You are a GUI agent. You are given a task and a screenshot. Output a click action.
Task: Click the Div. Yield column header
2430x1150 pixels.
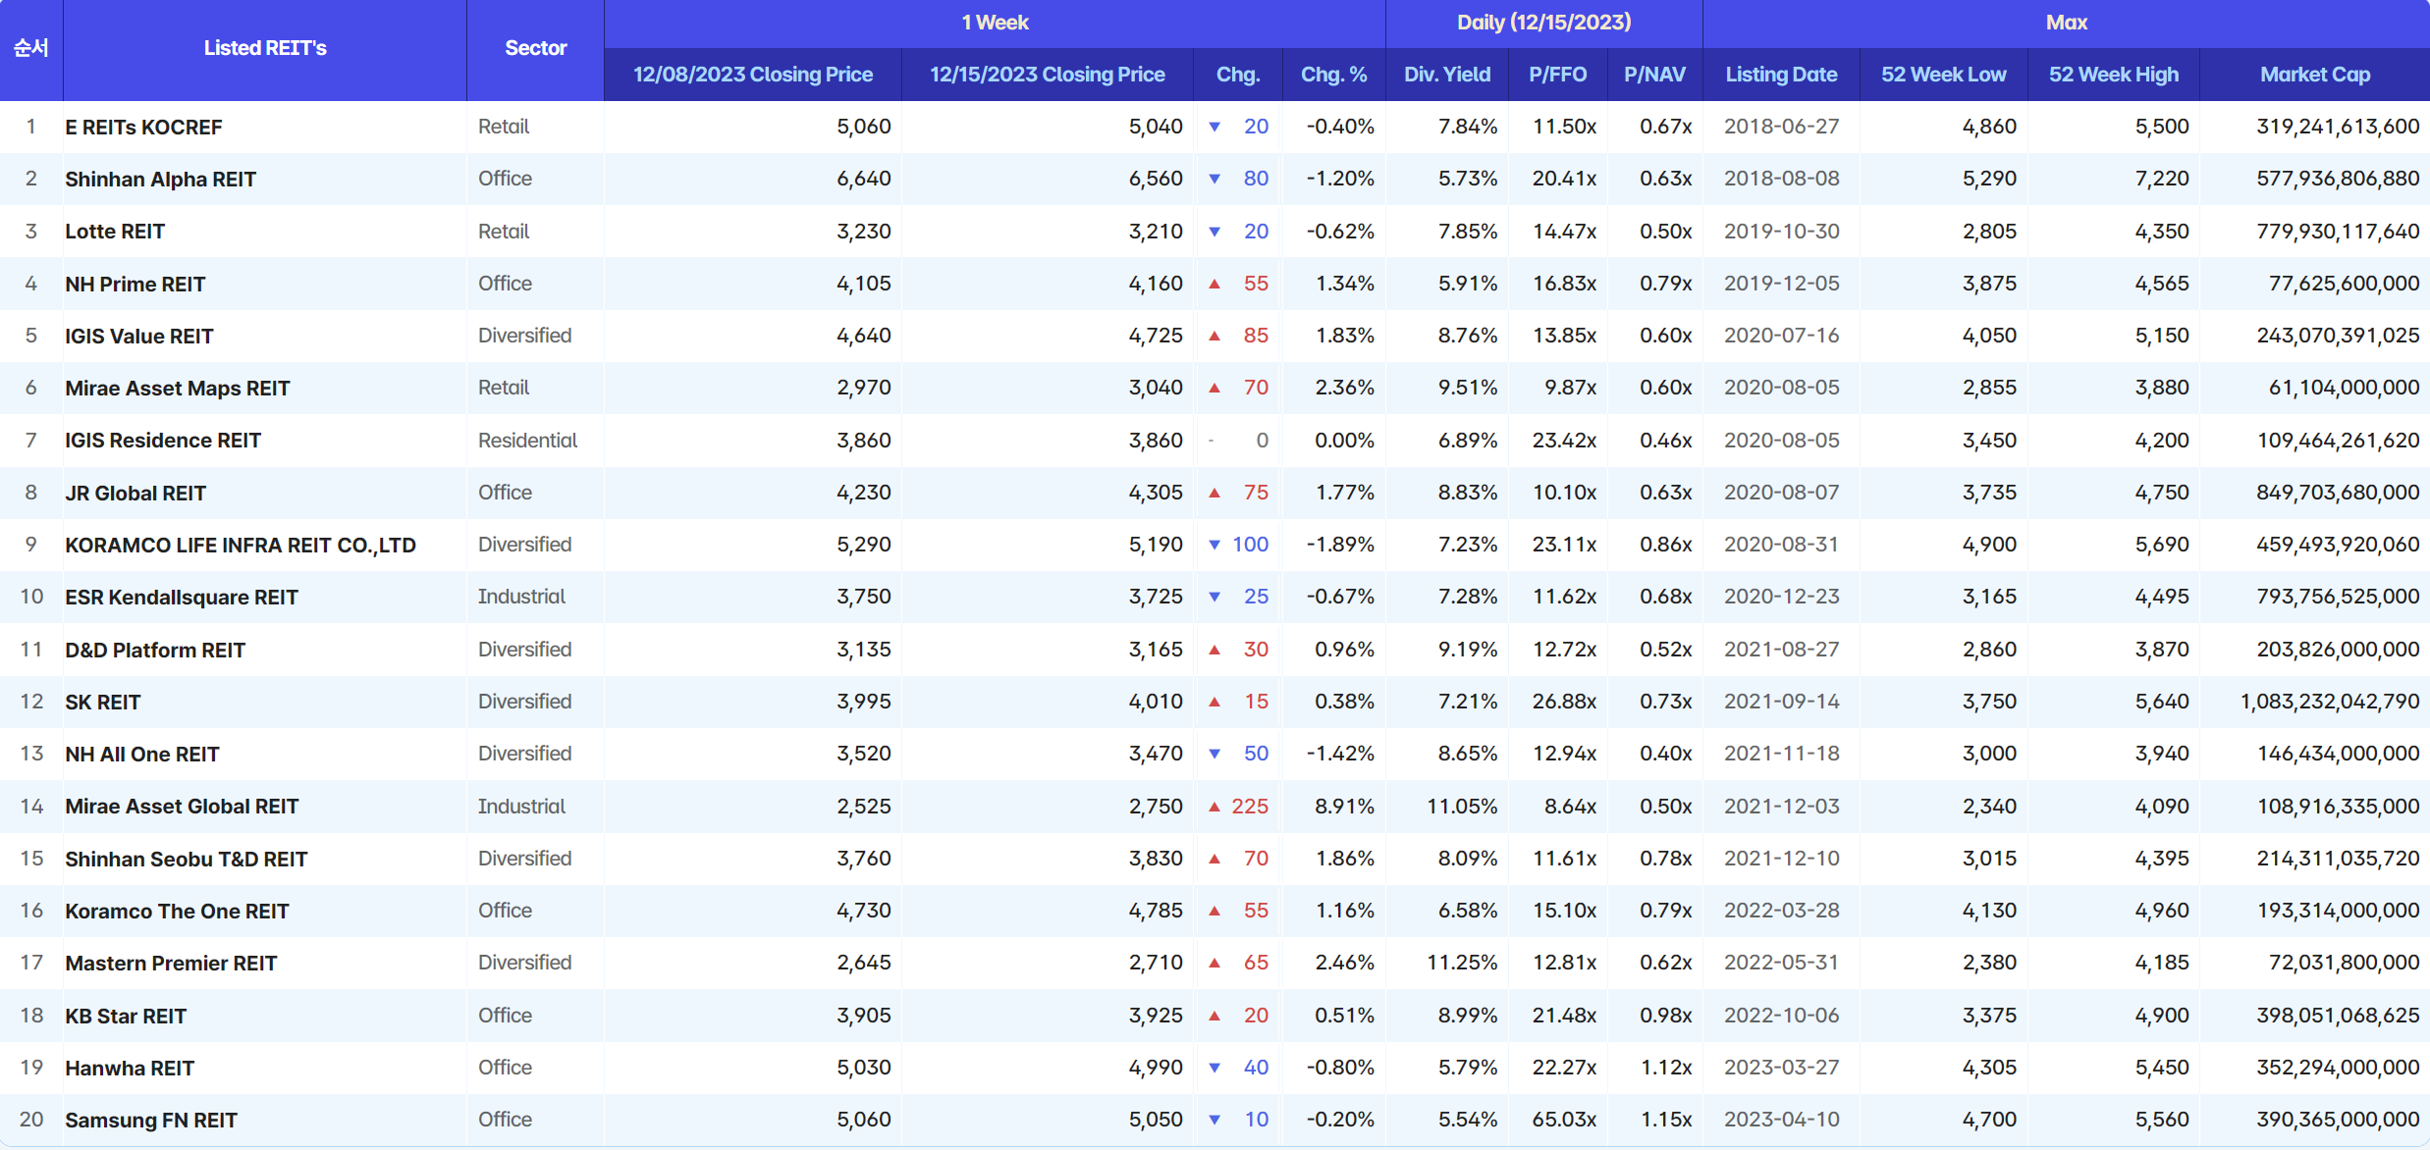tap(1447, 75)
